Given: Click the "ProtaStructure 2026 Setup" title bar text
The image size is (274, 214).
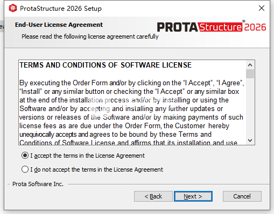Looking at the screenshot, I should pos(61,9).
